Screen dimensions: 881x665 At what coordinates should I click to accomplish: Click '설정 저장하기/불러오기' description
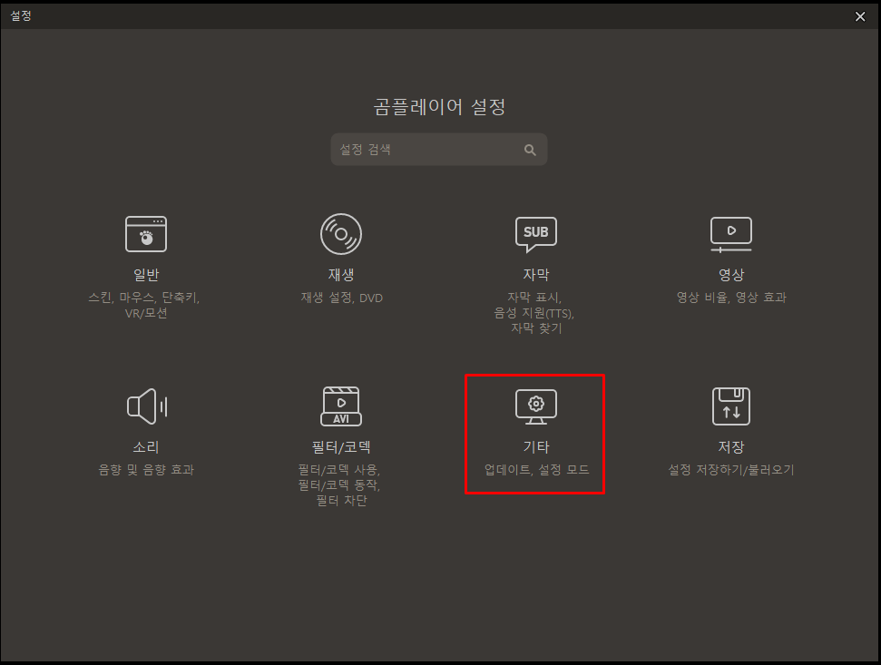731,470
